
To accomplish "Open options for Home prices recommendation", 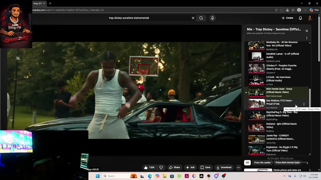I will tap(310, 170).
